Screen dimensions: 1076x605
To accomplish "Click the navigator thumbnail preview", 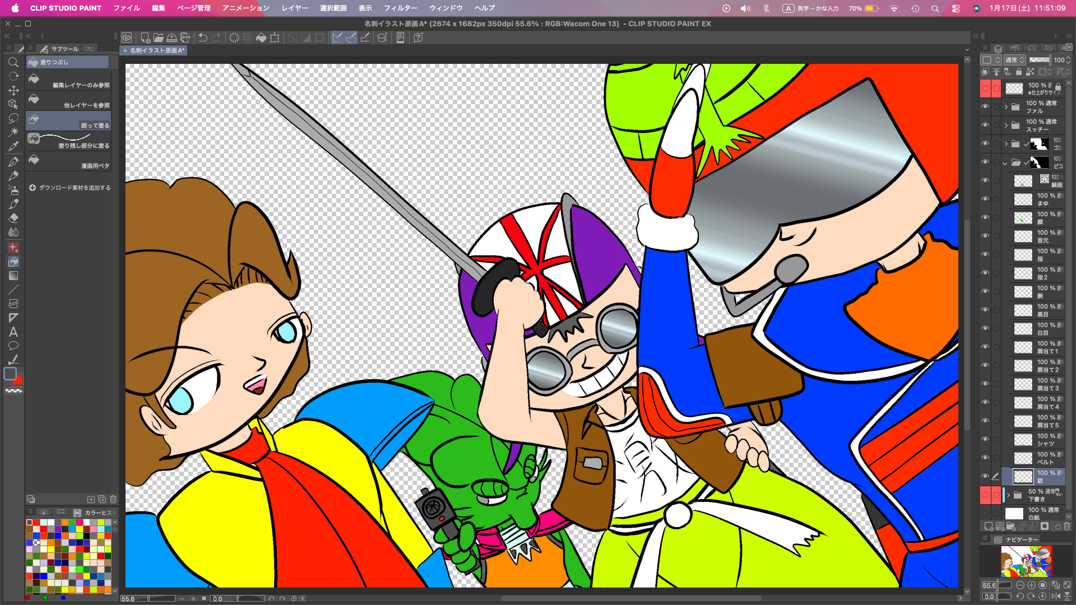I will pos(1026,561).
